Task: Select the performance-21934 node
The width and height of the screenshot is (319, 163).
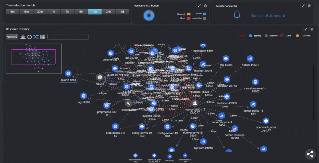Action: 185,156
